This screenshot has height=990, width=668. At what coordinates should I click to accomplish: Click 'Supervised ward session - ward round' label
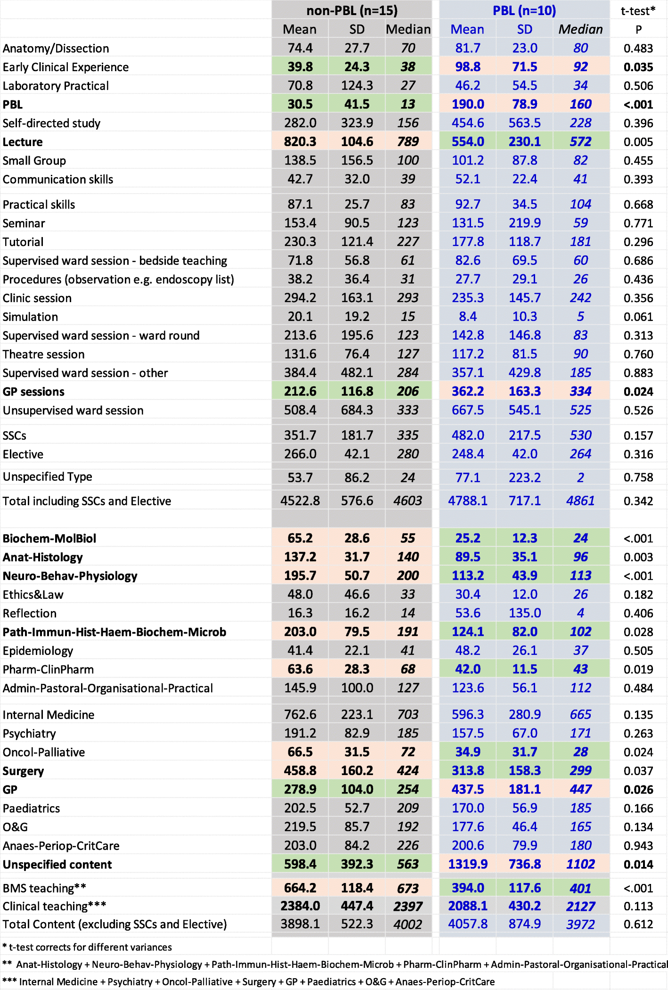[x=101, y=335]
